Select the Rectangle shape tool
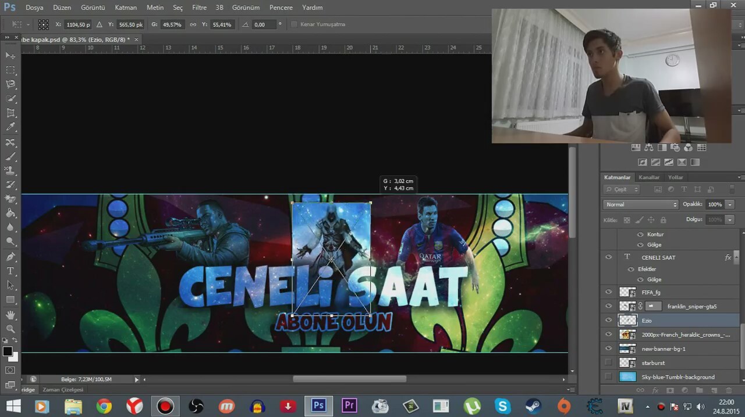Screen dimensions: 745x417 click(x=10, y=300)
